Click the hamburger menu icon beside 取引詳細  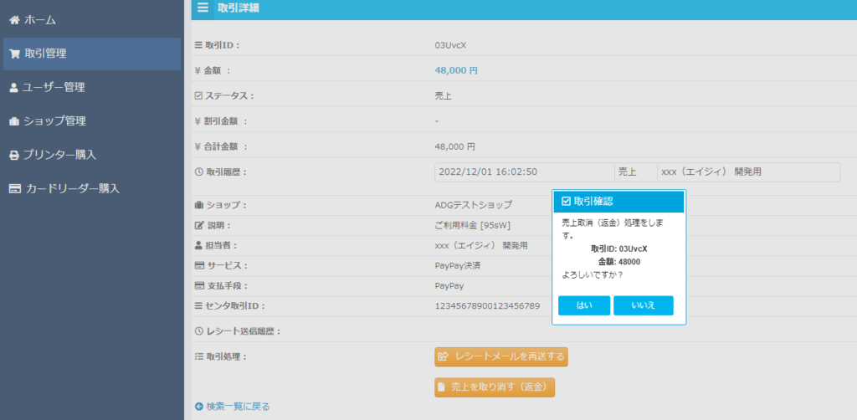(x=203, y=8)
